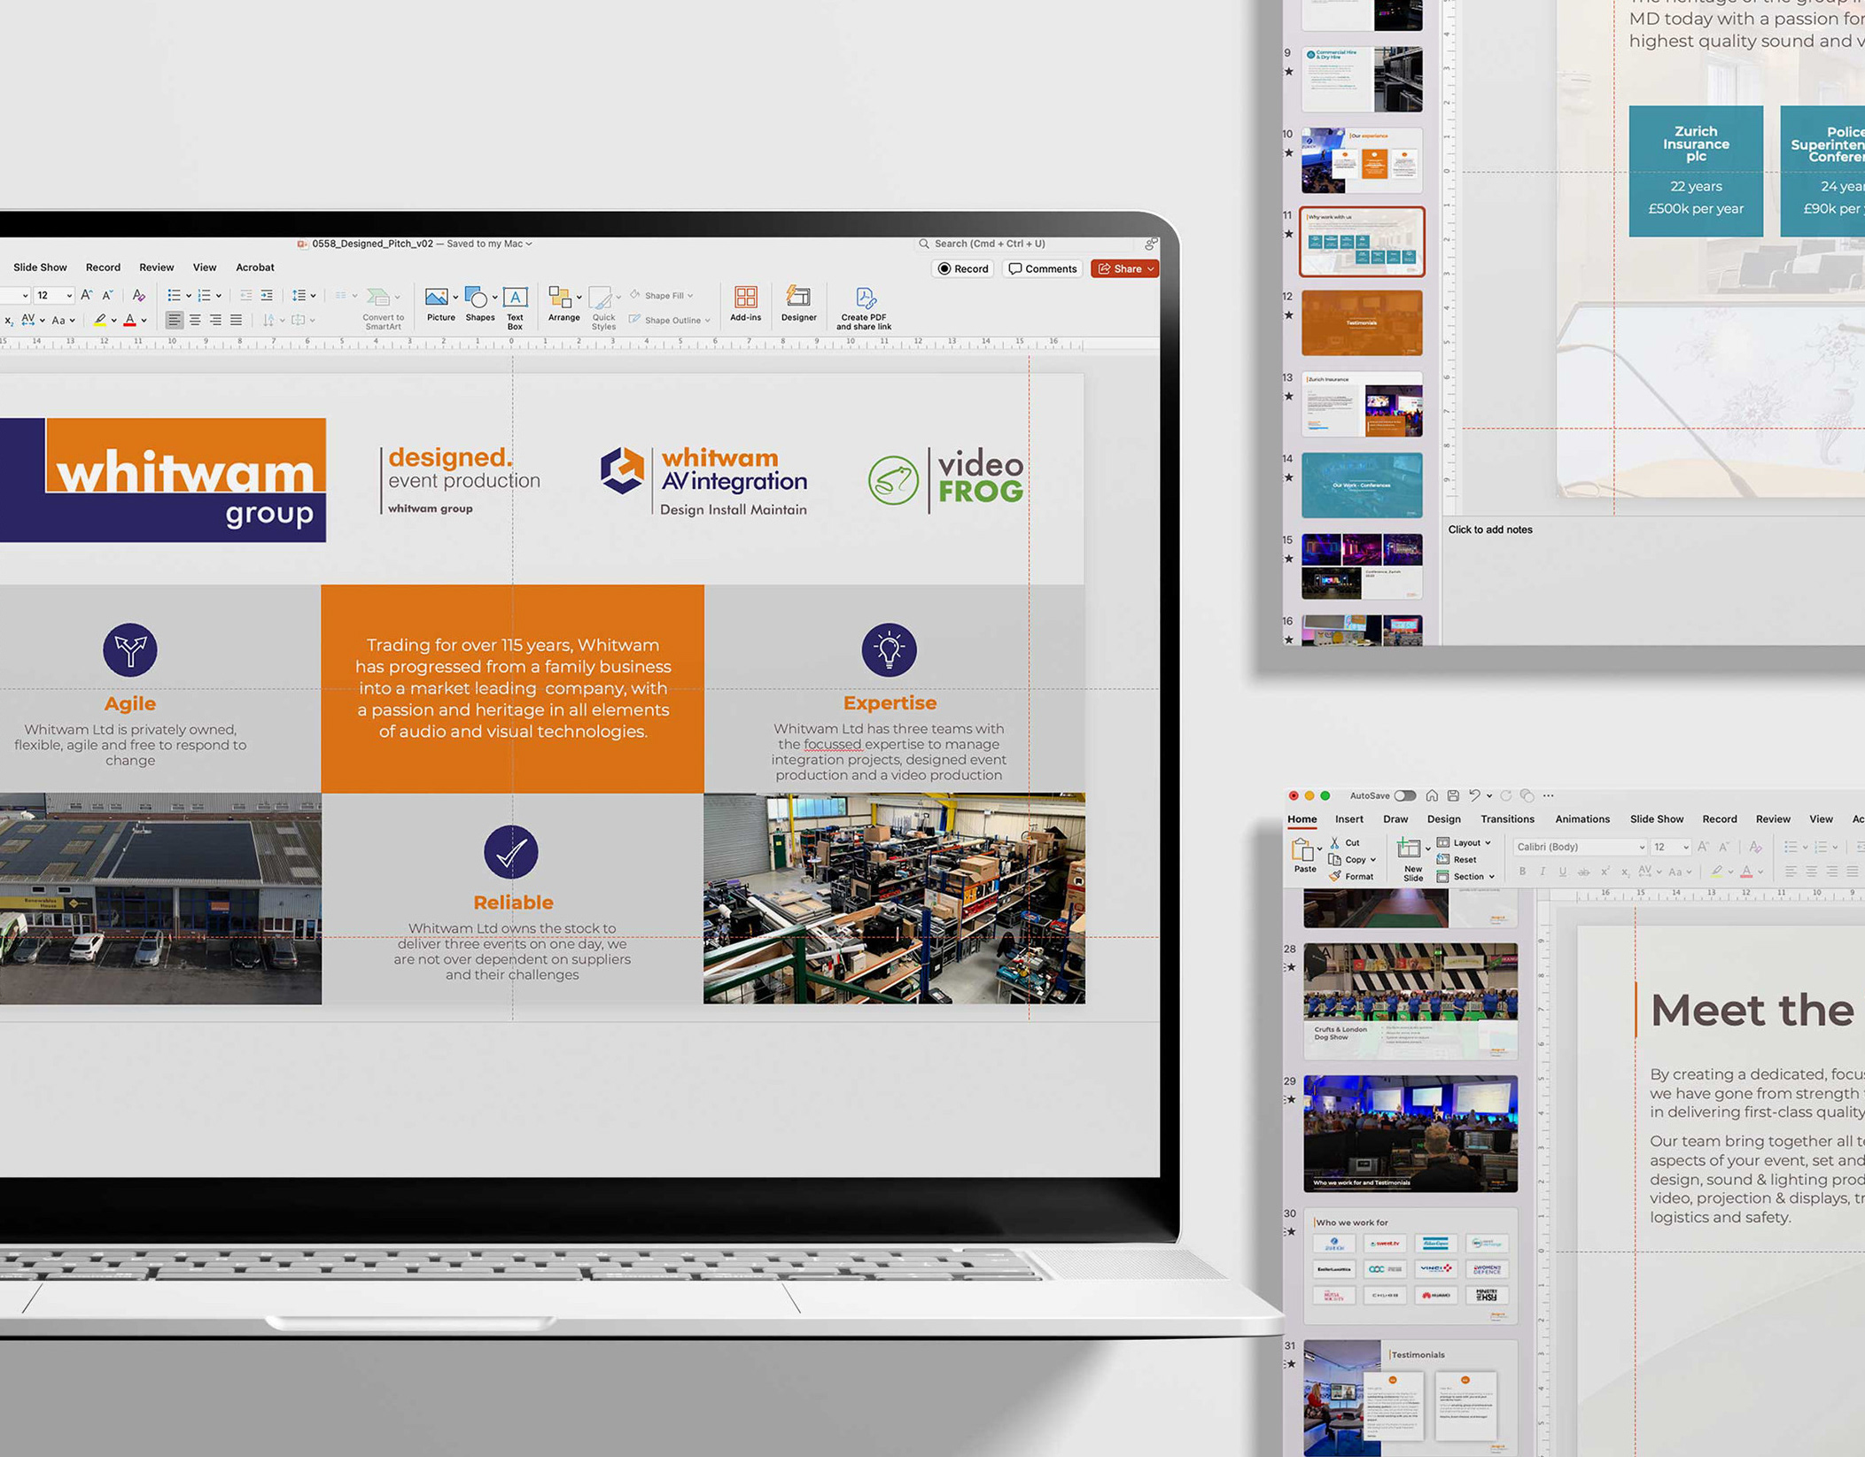Open Shape Fill dropdown
1865x1457 pixels.
tap(661, 296)
